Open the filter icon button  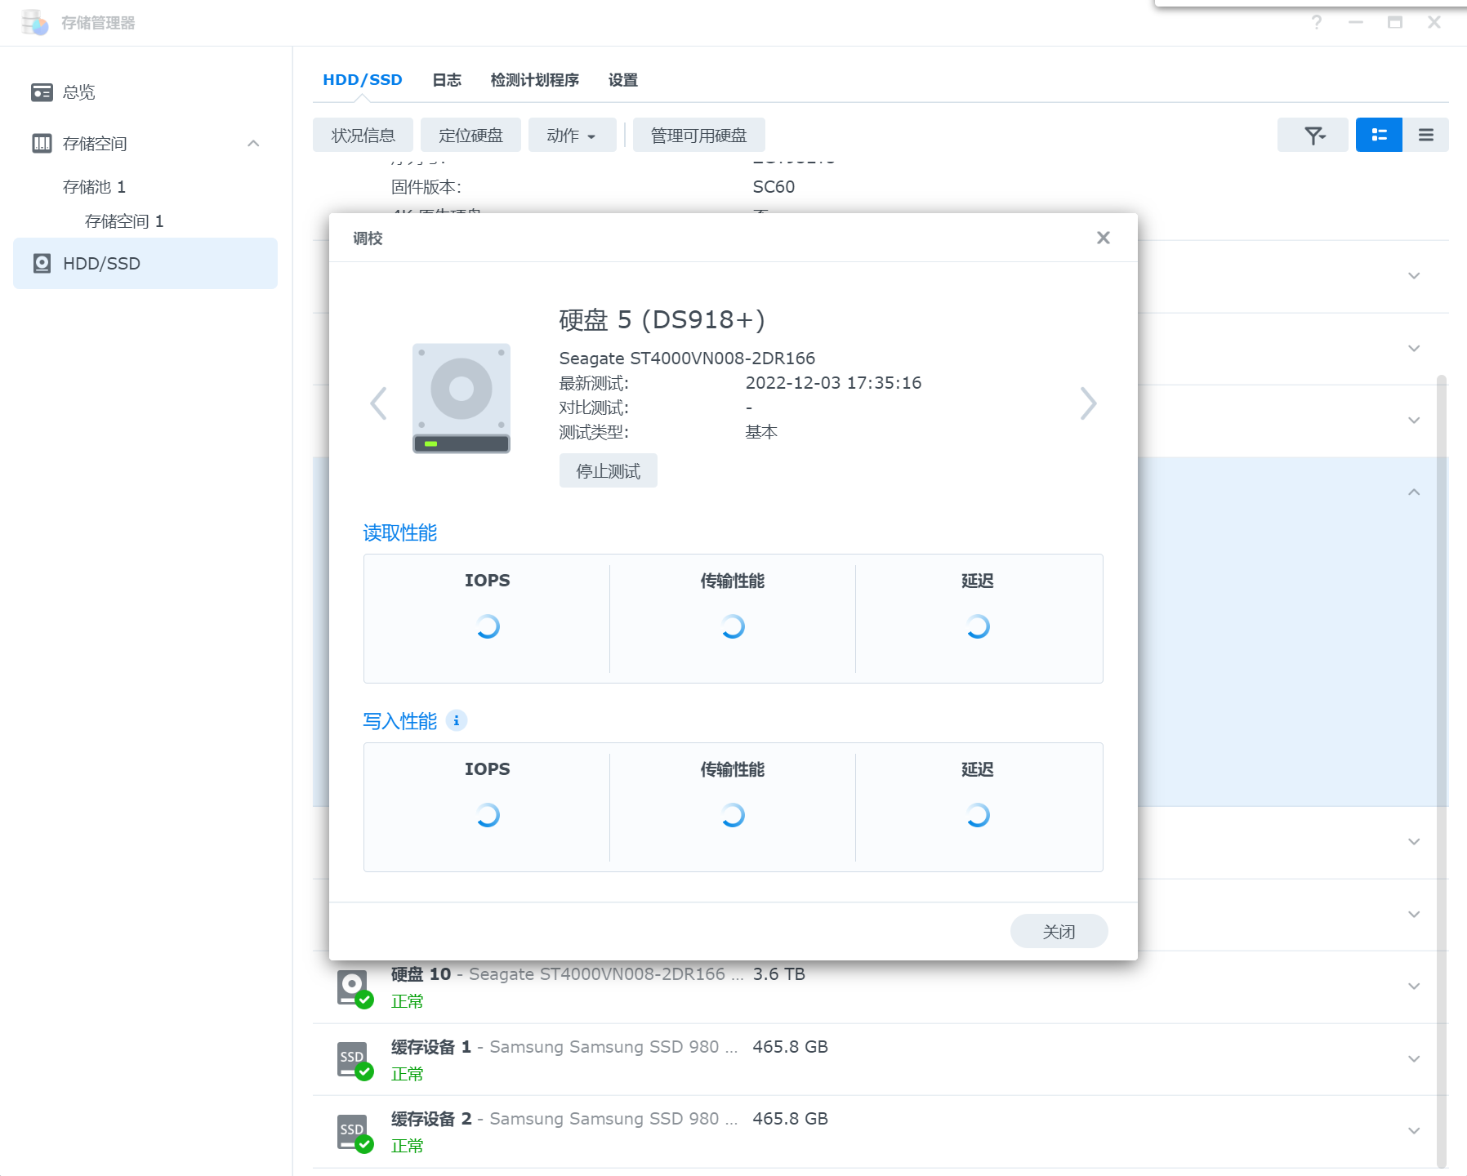(x=1313, y=135)
